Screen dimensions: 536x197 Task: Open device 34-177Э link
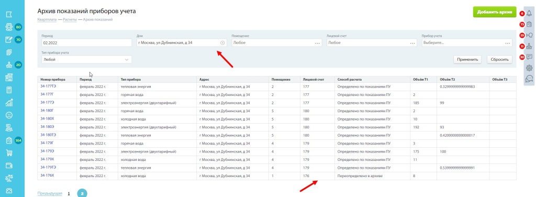pos(47,102)
